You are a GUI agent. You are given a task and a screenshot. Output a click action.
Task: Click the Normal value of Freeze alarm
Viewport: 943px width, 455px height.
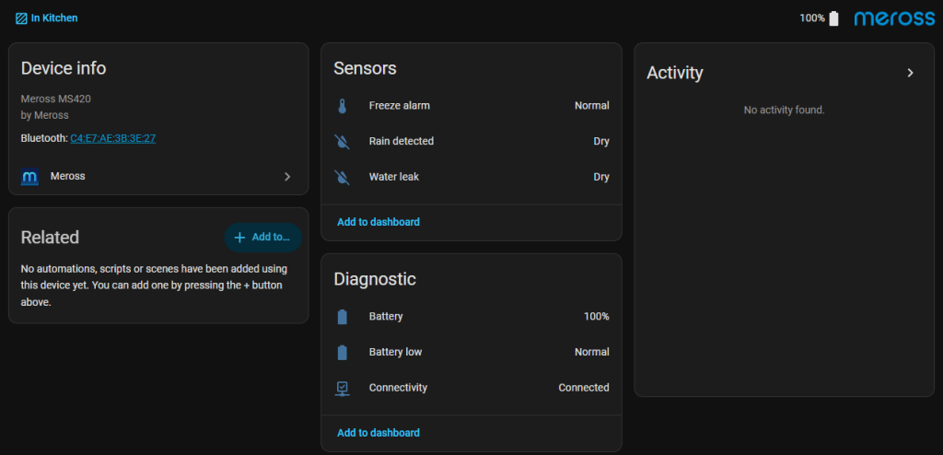(592, 106)
